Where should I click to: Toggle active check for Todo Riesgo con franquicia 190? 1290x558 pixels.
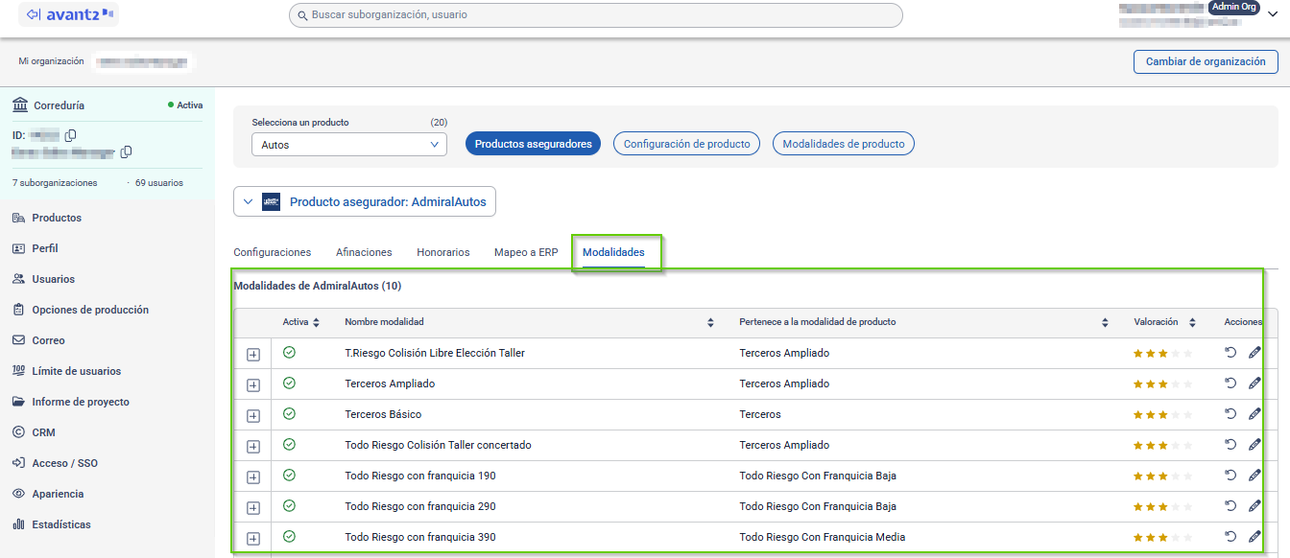point(289,476)
